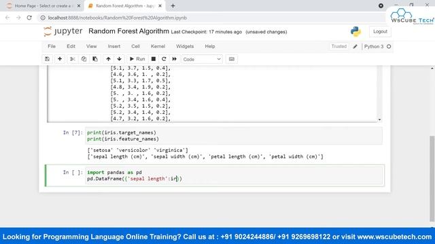This screenshot has height=244, width=435.
Task: Click the profile icon in browser title bar
Action: coord(381,5)
